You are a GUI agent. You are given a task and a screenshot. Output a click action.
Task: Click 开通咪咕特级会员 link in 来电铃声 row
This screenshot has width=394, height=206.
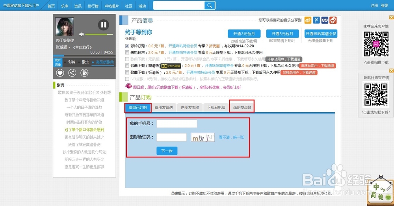click(183, 52)
